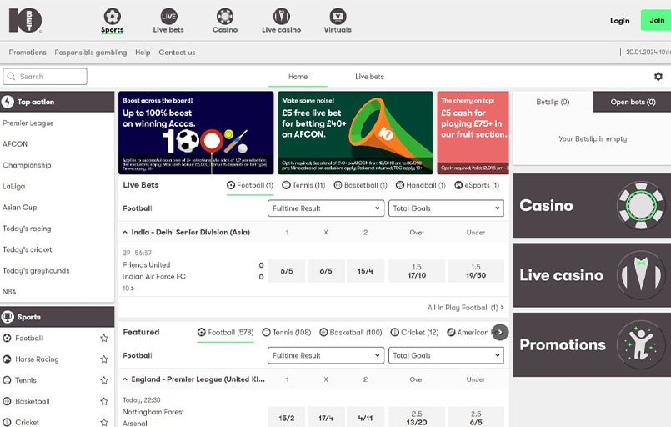Select Live Bets Basketball (1) tab
Image resolution: width=671 pixels, height=427 pixels.
pyautogui.click(x=361, y=185)
